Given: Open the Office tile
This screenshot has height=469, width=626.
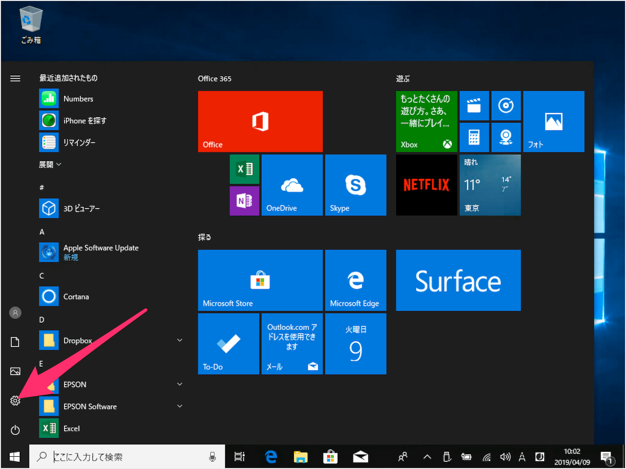Looking at the screenshot, I should tap(260, 121).
